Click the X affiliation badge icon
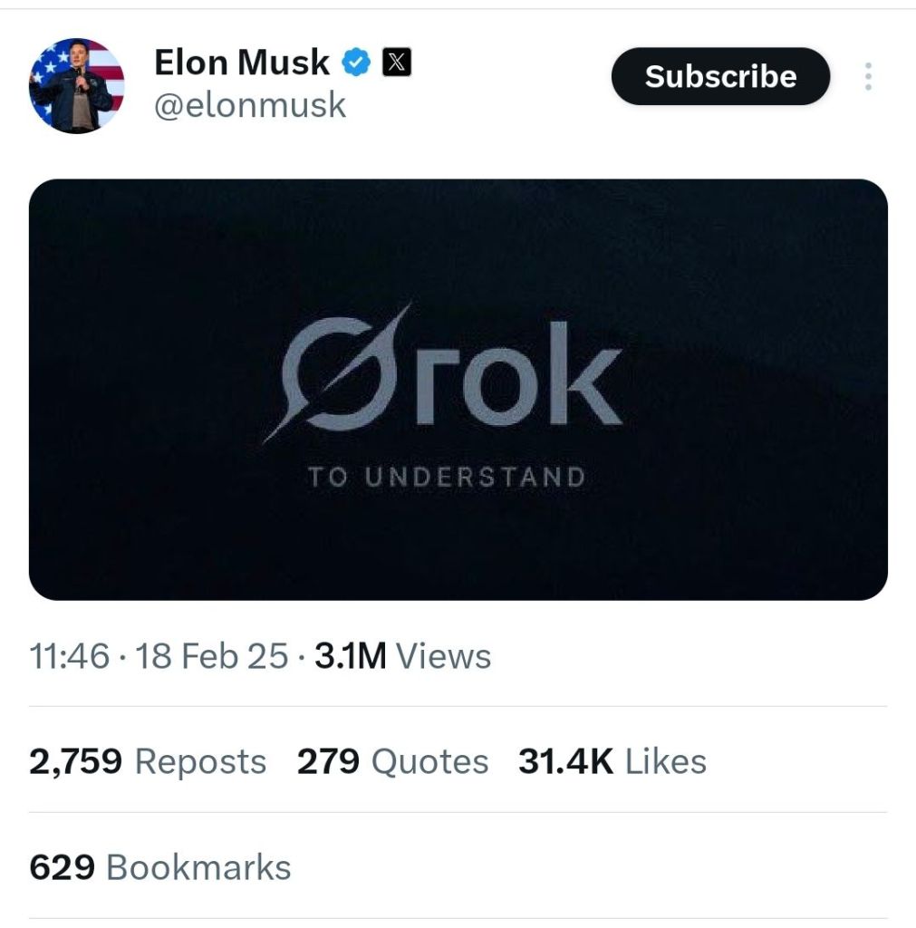Image resolution: width=916 pixels, height=928 pixels. pos(397,63)
